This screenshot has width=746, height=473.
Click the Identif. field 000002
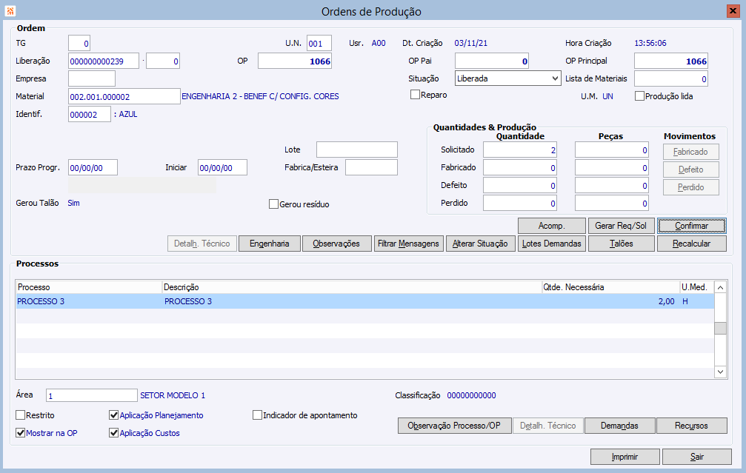point(90,114)
